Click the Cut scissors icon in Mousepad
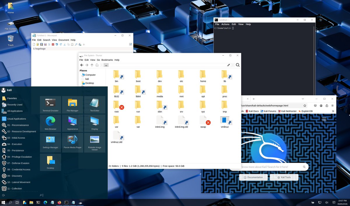The image size is (350, 206). pos(64,44)
